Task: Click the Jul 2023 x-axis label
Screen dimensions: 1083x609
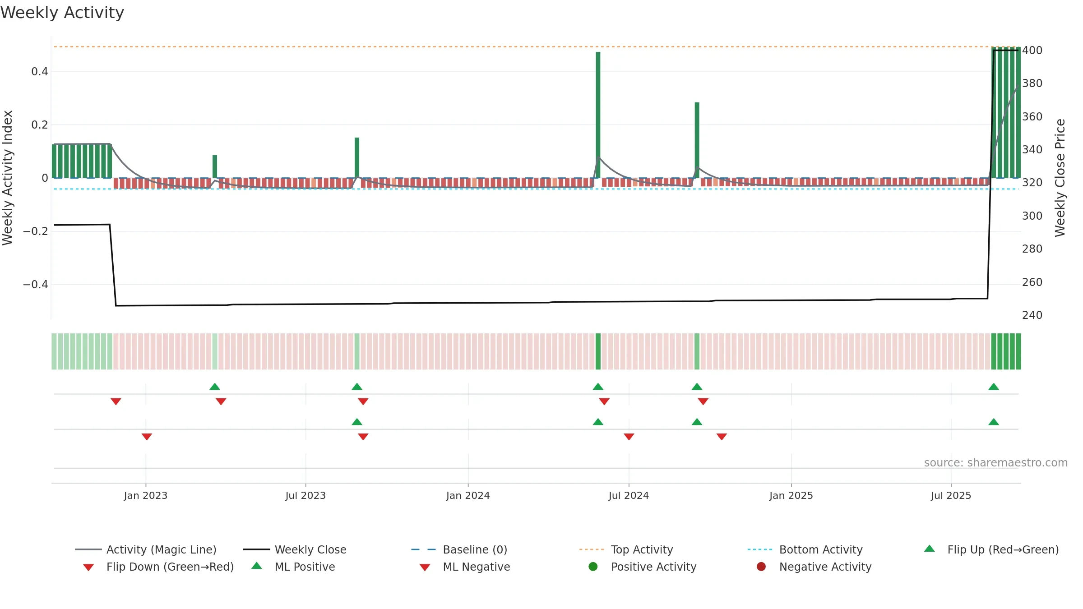Action: pos(305,495)
